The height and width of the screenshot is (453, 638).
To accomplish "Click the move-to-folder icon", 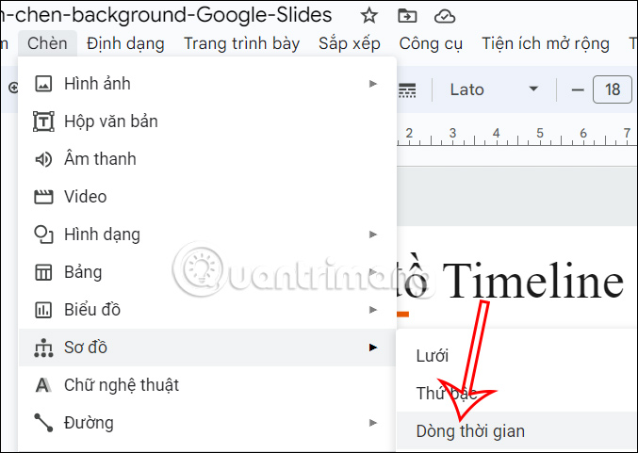I will [x=407, y=16].
